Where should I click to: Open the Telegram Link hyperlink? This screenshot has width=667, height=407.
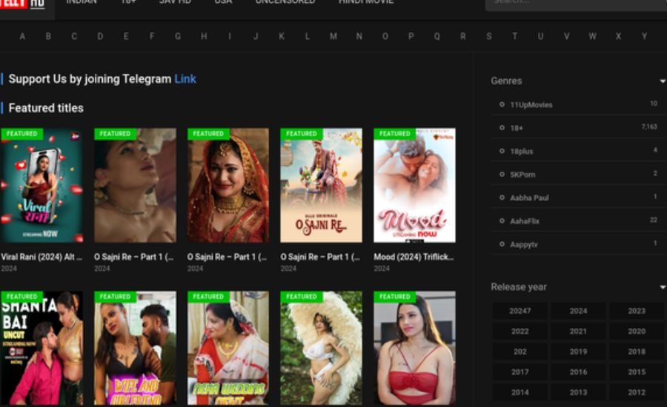coord(185,79)
